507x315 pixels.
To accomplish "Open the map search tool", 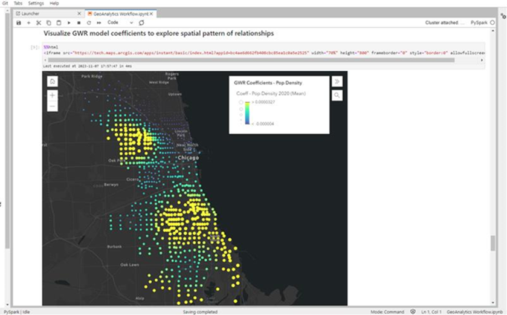I will tap(337, 95).
